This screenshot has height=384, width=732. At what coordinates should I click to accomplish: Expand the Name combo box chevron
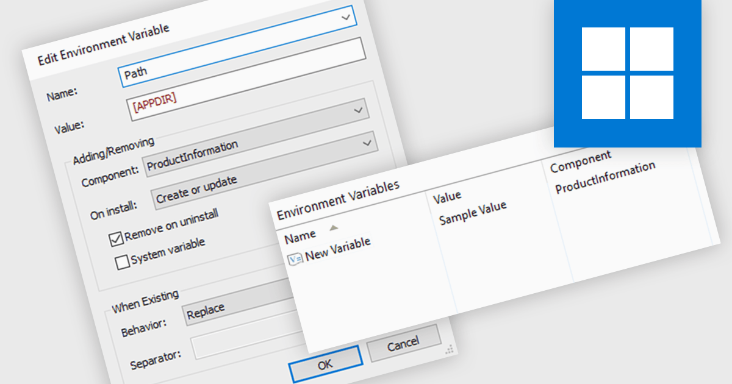(x=346, y=18)
